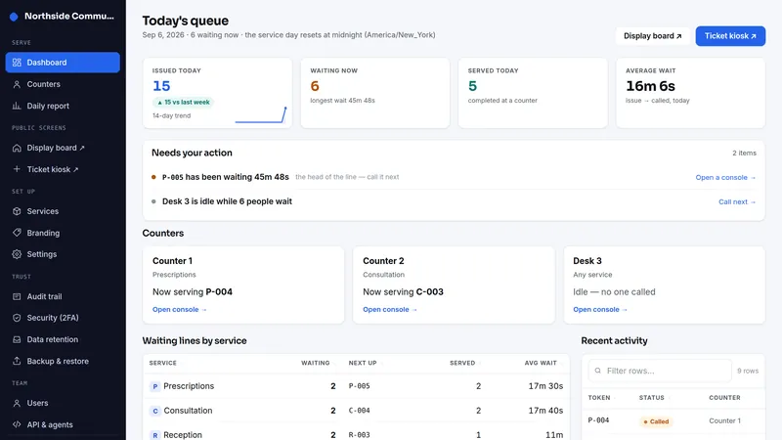Click the Call next link
This screenshot has width=782, height=440.
tap(737, 201)
